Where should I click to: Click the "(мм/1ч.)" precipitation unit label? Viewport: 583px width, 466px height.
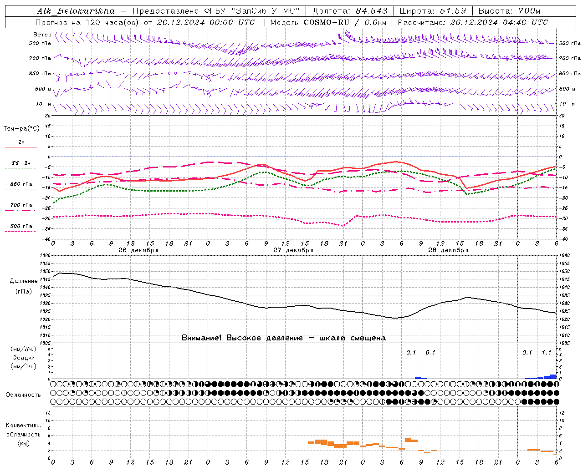[x=24, y=366]
